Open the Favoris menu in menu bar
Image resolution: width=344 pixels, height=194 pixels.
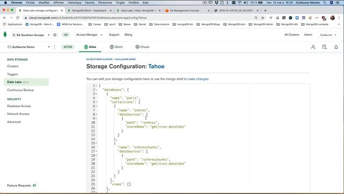click(90, 3)
